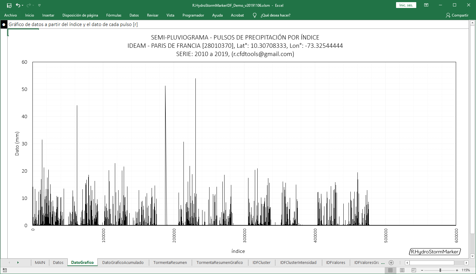Click the black bullet cell marker

tap(4, 24)
